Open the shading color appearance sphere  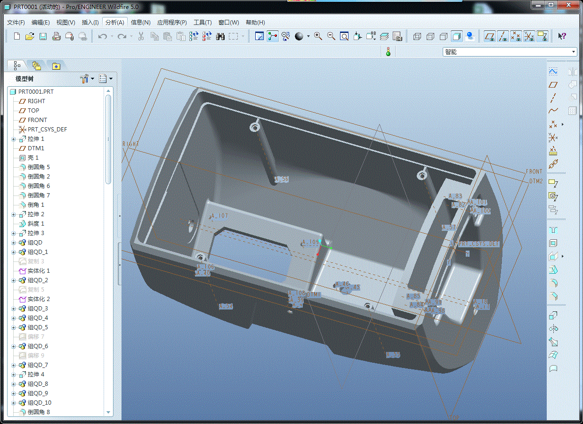click(299, 36)
